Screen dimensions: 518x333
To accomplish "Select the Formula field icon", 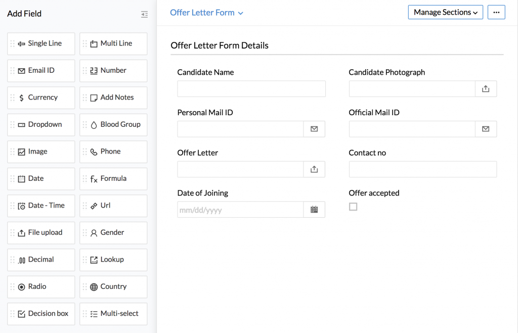I will tap(94, 179).
